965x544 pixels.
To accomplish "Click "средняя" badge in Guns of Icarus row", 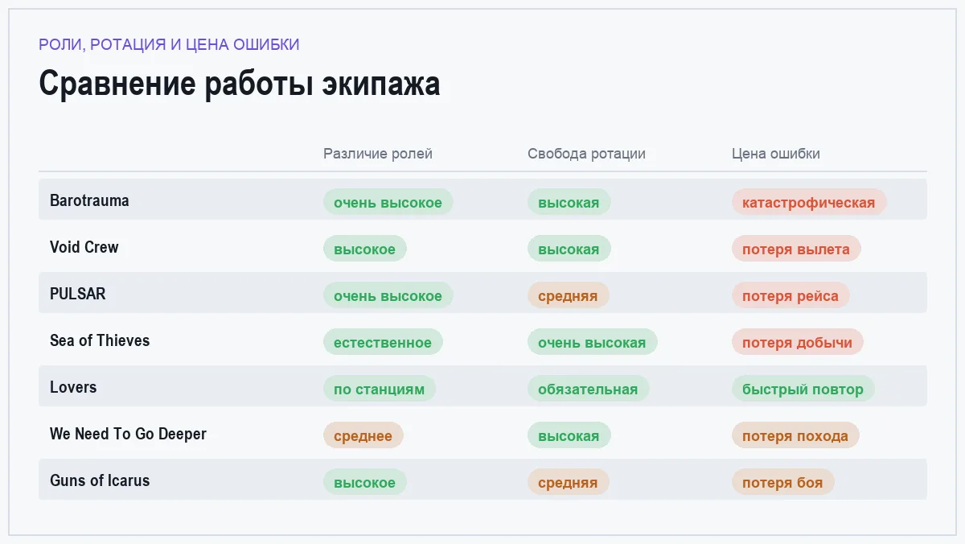I will 569,482.
